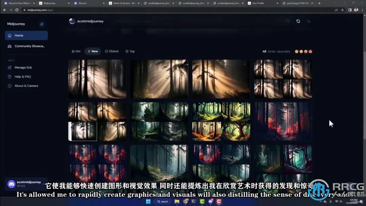
Task: Switch to the Terms of Service browser tab
Action: click(124, 3)
